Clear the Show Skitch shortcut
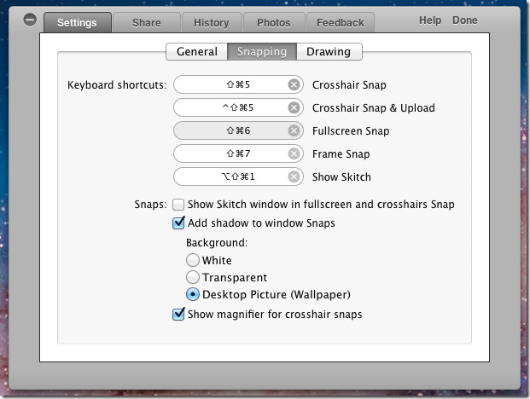530x399 pixels. pos(294,176)
